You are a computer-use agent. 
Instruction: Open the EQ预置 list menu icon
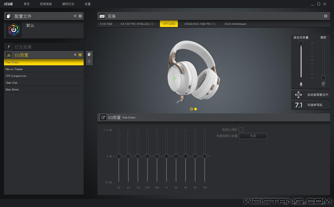point(80,55)
